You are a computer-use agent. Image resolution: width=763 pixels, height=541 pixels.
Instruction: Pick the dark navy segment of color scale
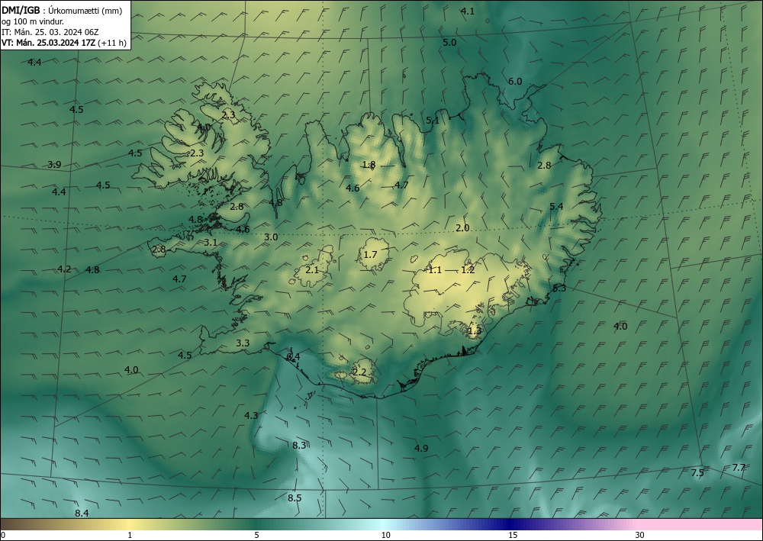coord(511,524)
